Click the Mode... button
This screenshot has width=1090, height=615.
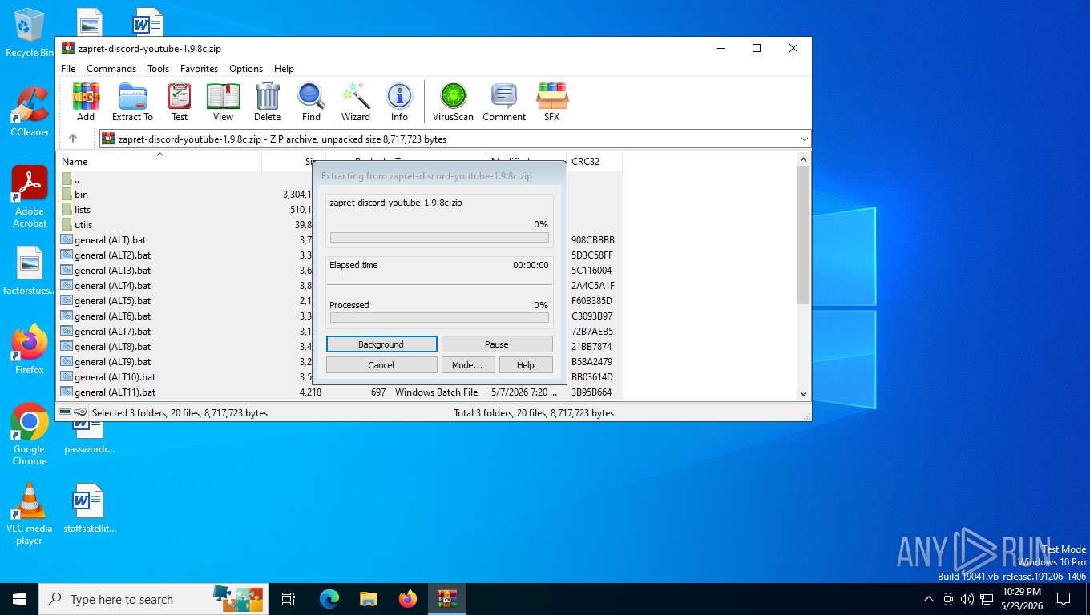pos(467,365)
